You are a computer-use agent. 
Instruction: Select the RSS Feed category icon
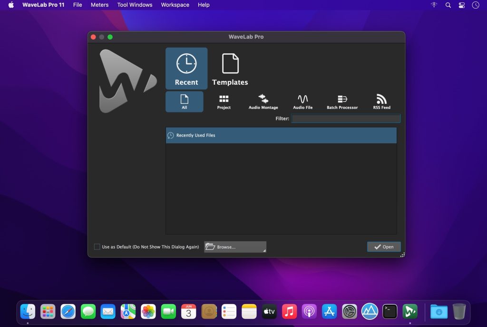(x=381, y=101)
